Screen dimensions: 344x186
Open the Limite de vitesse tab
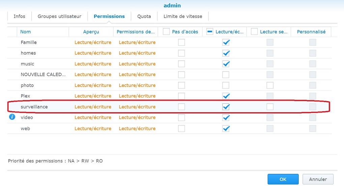[x=183, y=16]
